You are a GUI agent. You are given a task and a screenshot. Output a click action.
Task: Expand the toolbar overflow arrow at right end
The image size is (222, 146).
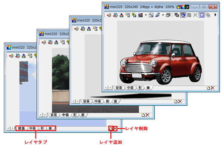(x=215, y=15)
